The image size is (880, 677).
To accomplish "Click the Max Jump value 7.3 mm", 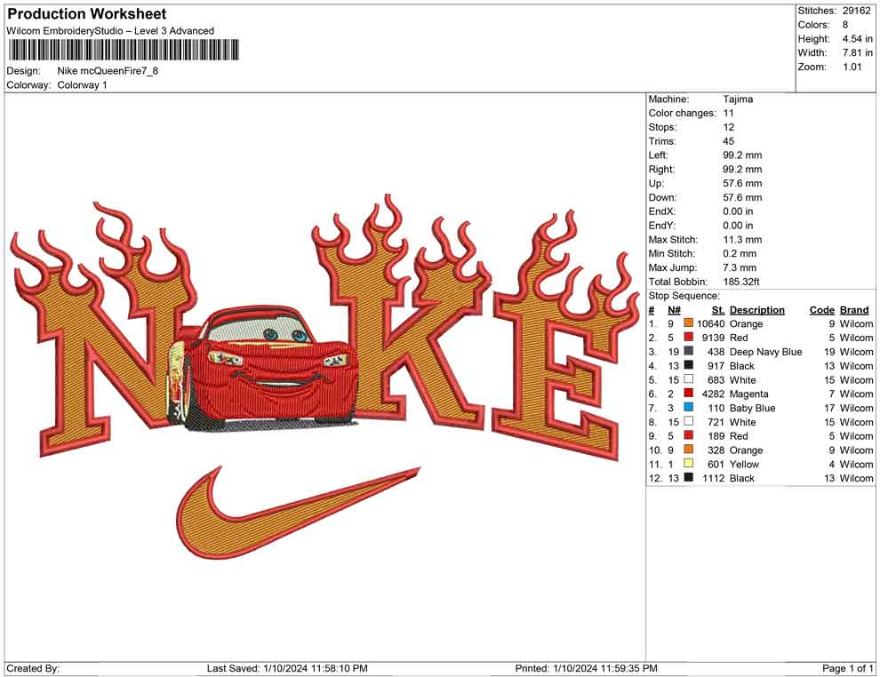I will 740,267.
